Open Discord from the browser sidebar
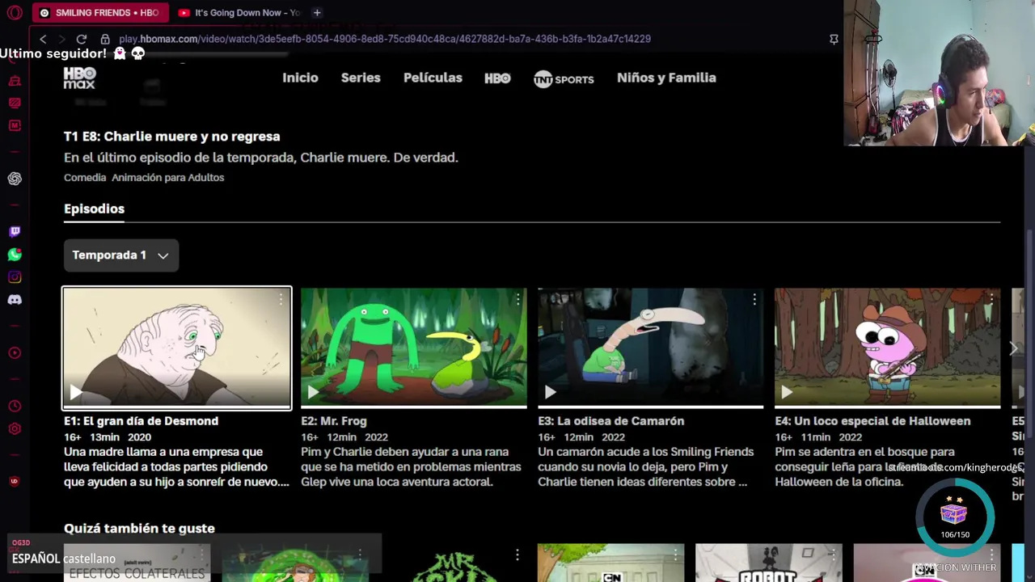The height and width of the screenshot is (582, 1035). point(15,300)
